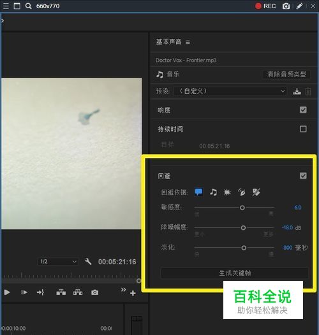
Task: Click the capture window frame icon
Action: [x=17, y=6]
